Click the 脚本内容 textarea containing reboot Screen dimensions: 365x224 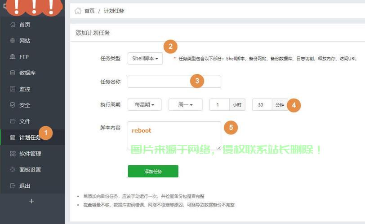174,136
